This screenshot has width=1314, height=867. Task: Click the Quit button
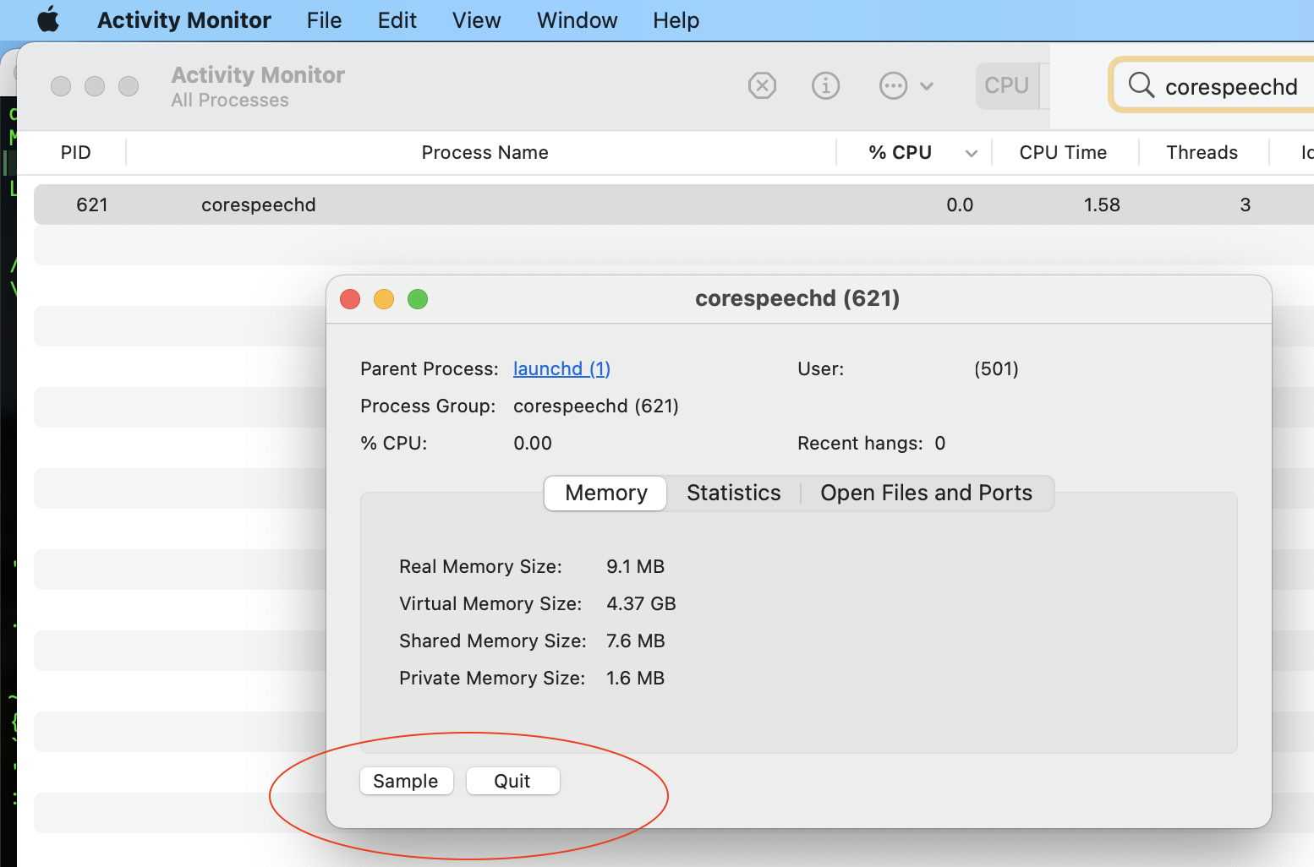(512, 781)
